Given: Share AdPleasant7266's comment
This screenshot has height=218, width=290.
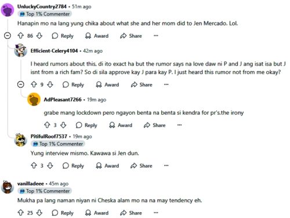Looking at the screenshot, I should pos(154,125).
